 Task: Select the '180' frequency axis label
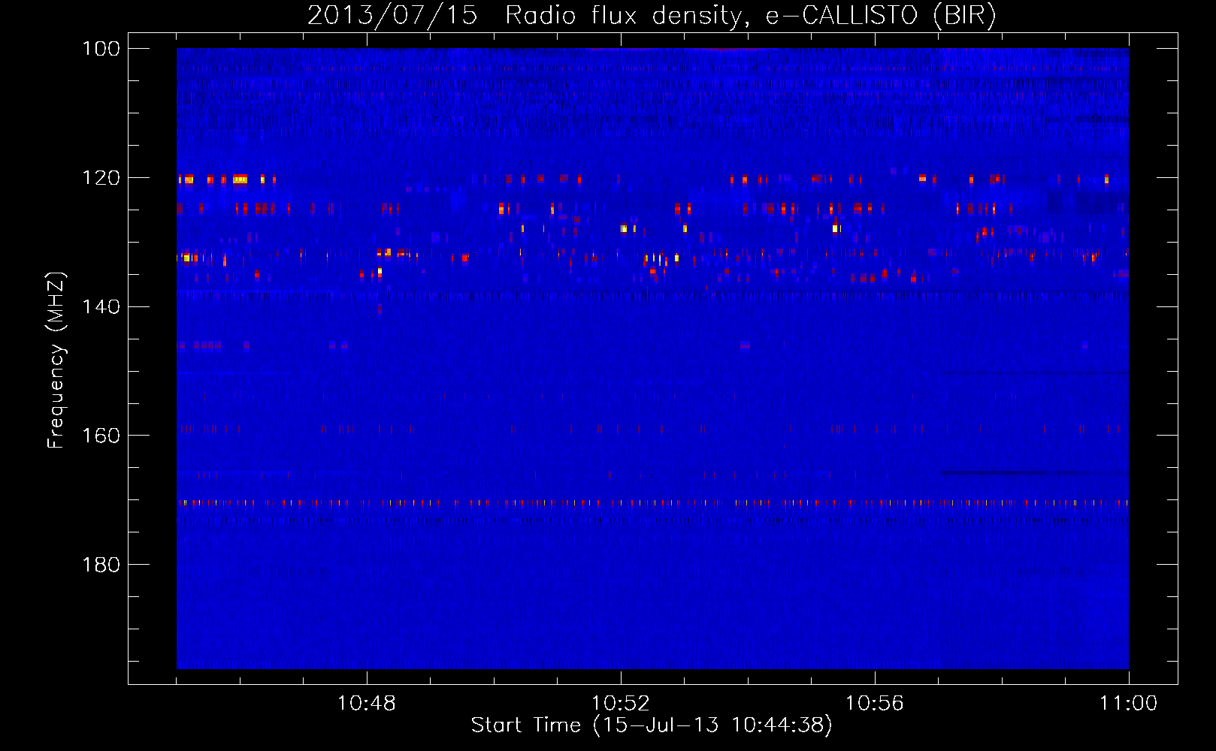coord(100,565)
